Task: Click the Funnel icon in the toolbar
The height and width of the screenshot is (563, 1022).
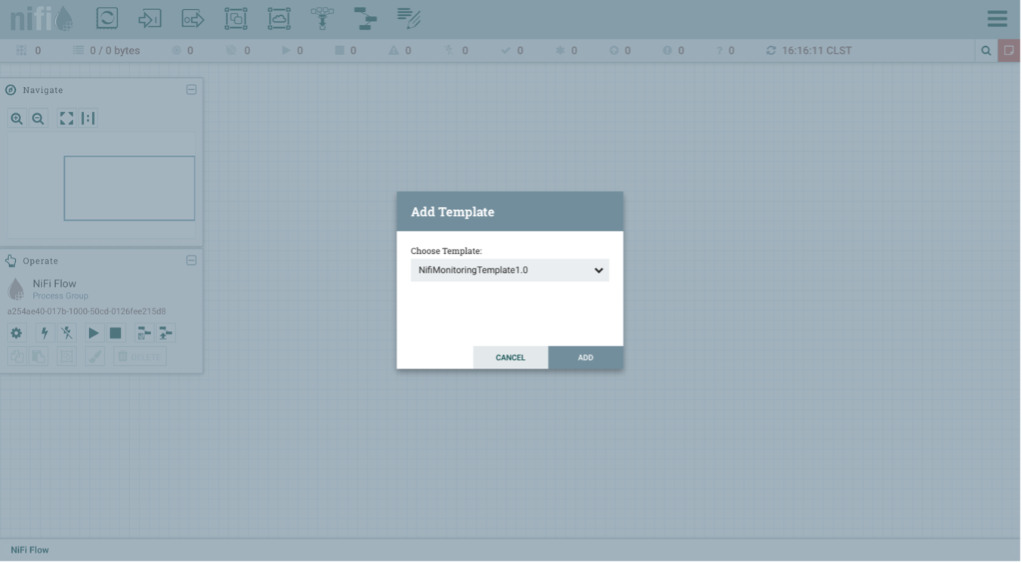Action: pos(321,19)
